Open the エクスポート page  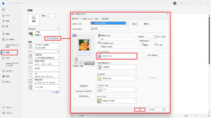coord(8,71)
